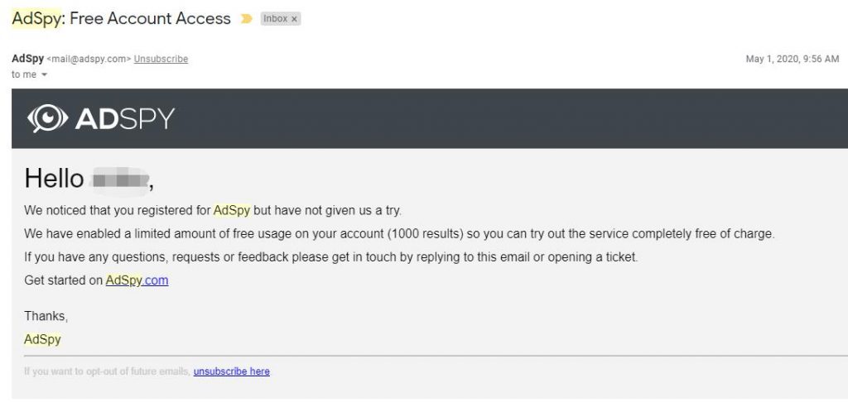Click the bold AdSpy sender name
This screenshot has height=402, width=848.
click(27, 59)
